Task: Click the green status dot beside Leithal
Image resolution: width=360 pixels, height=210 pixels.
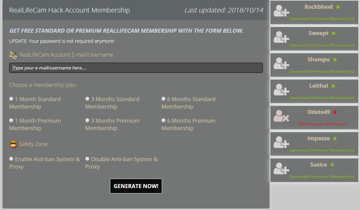Action: (x=333, y=86)
